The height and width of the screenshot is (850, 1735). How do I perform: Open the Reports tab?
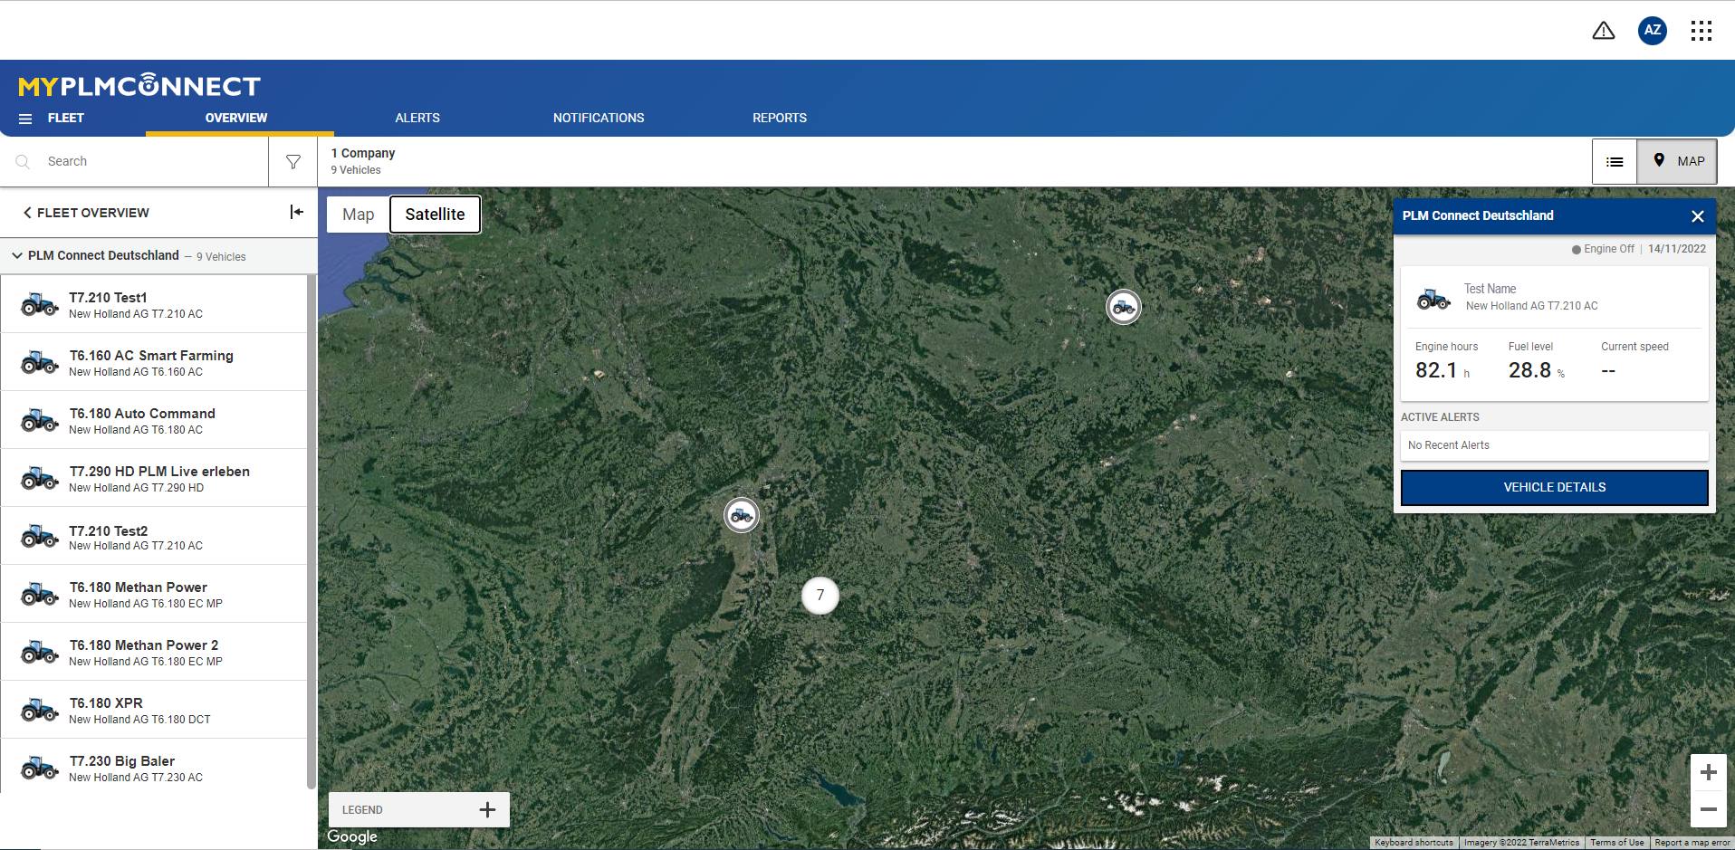(779, 119)
